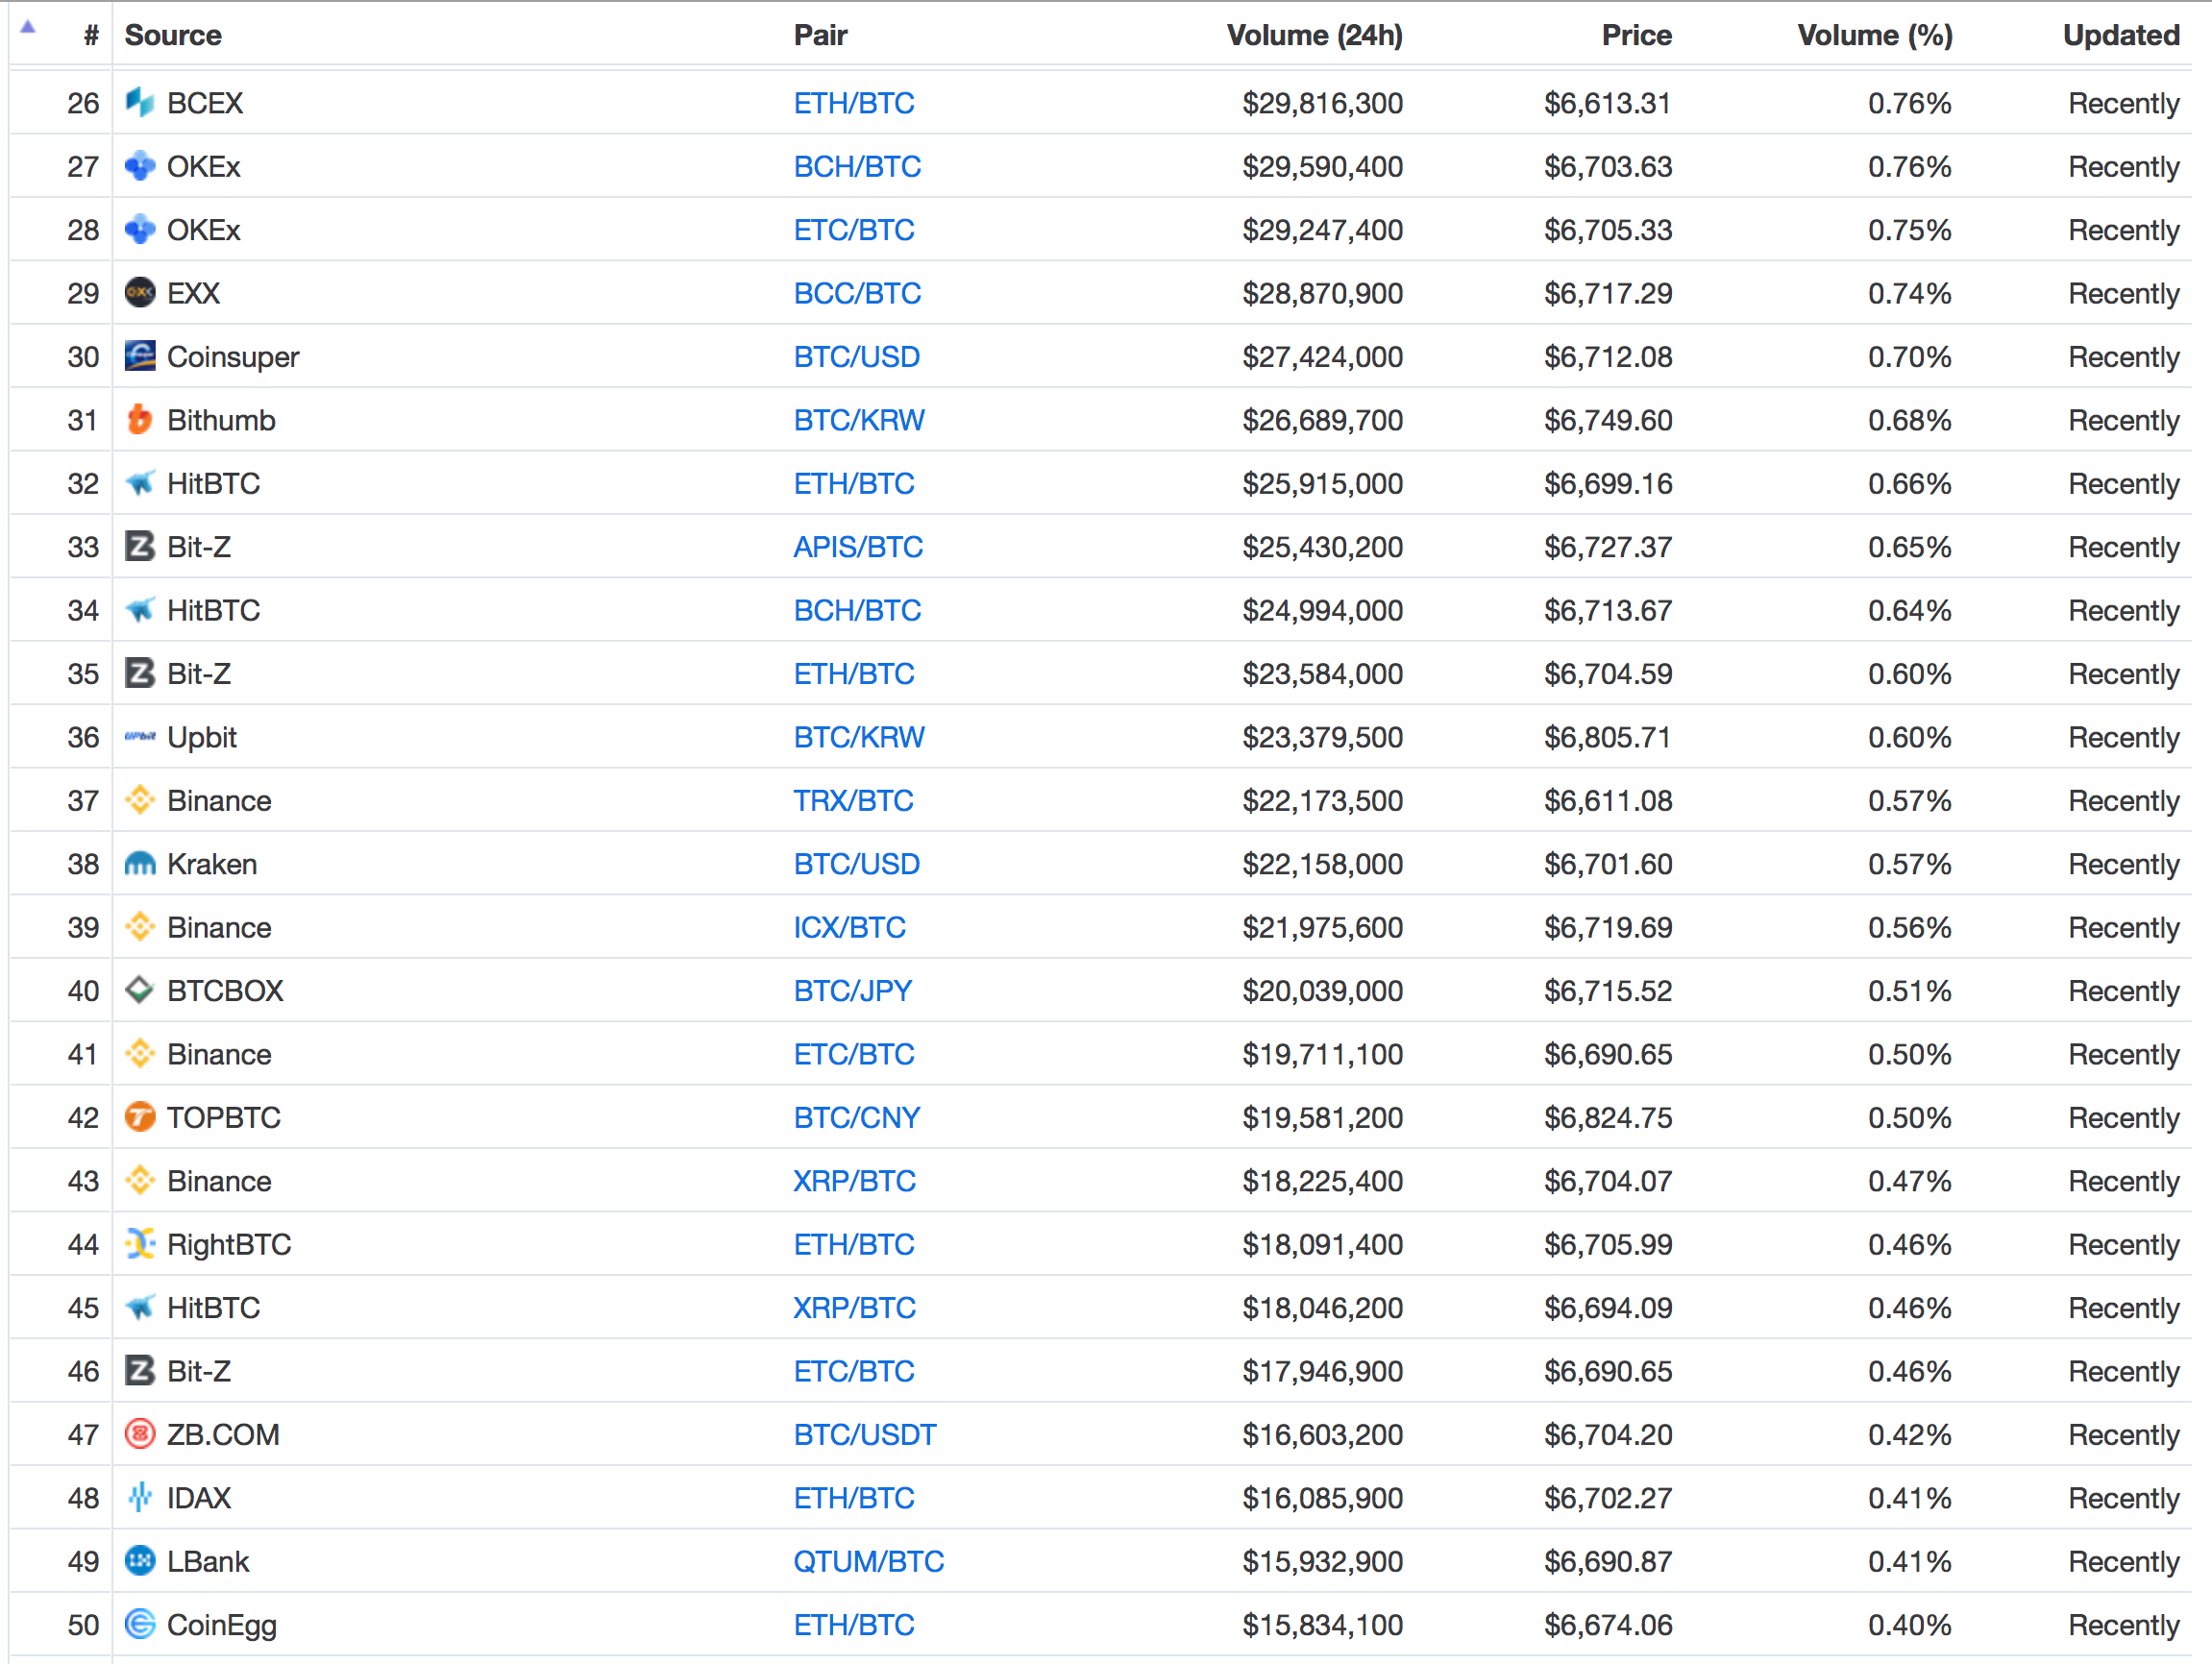The image size is (2212, 1664).
Task: Open ETC/BTC pair link for OKEx
Action: click(854, 230)
